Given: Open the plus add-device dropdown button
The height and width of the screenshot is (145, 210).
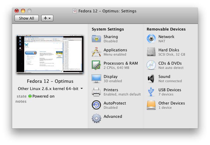Looking at the screenshot, I should pos(47,18).
